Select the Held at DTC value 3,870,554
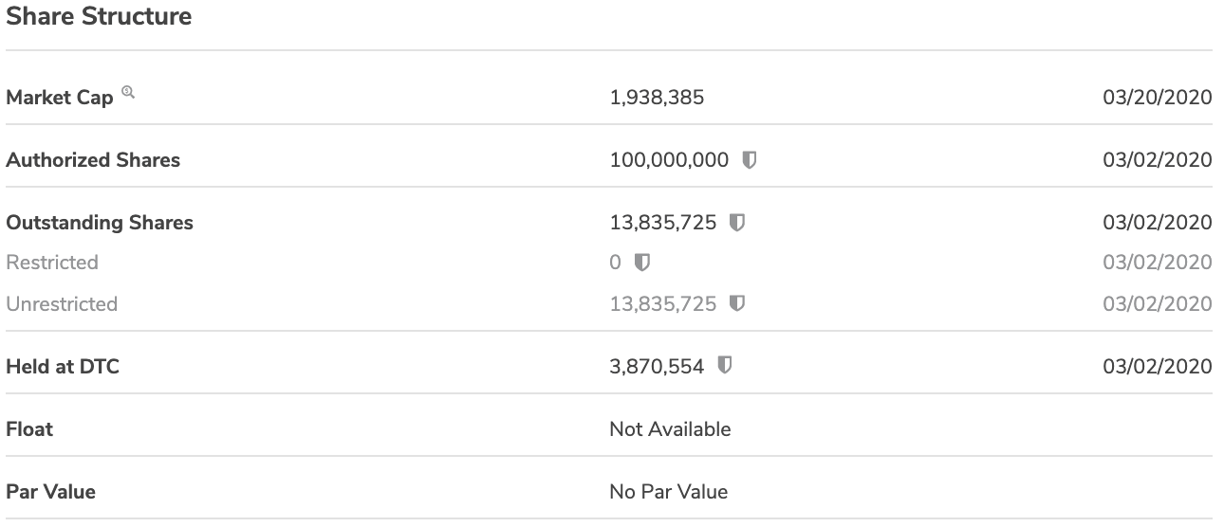Image resolution: width=1224 pixels, height=527 pixels. point(657,366)
